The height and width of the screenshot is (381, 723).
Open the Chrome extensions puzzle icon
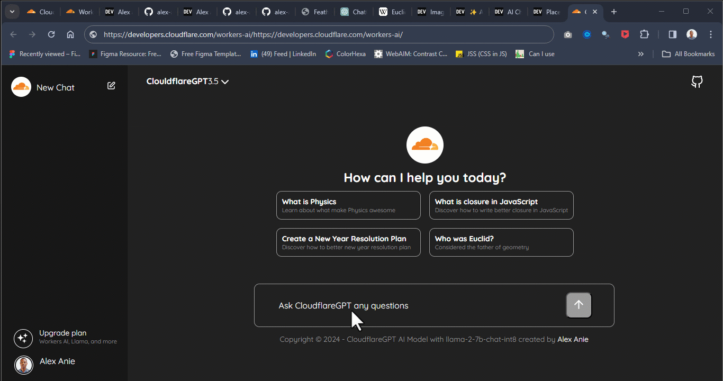coord(645,34)
